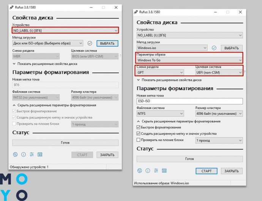Open info icon in left Rufus window

(24, 154)
